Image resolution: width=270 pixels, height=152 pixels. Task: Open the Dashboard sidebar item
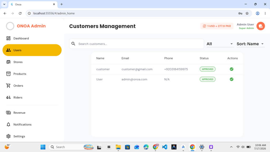32,38
